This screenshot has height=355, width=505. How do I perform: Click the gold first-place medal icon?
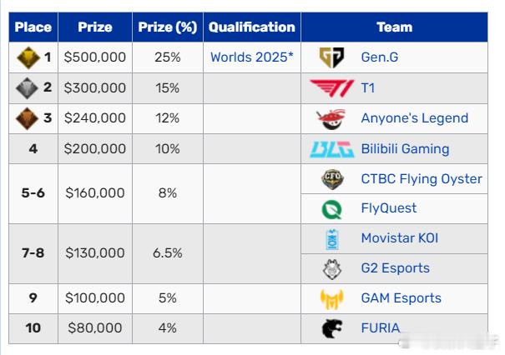coord(28,57)
